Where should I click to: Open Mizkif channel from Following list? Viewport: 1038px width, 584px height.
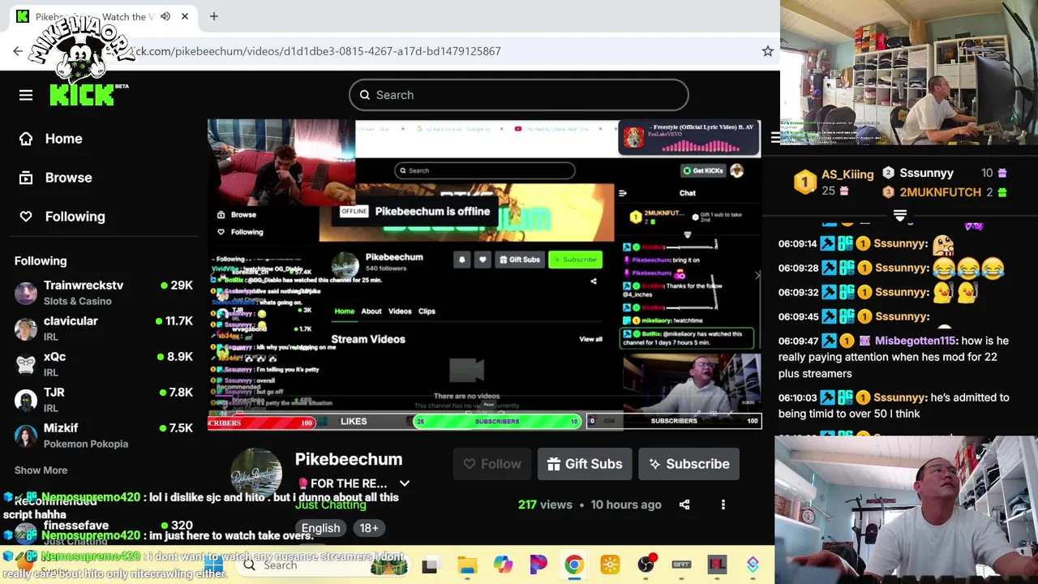pos(103,436)
